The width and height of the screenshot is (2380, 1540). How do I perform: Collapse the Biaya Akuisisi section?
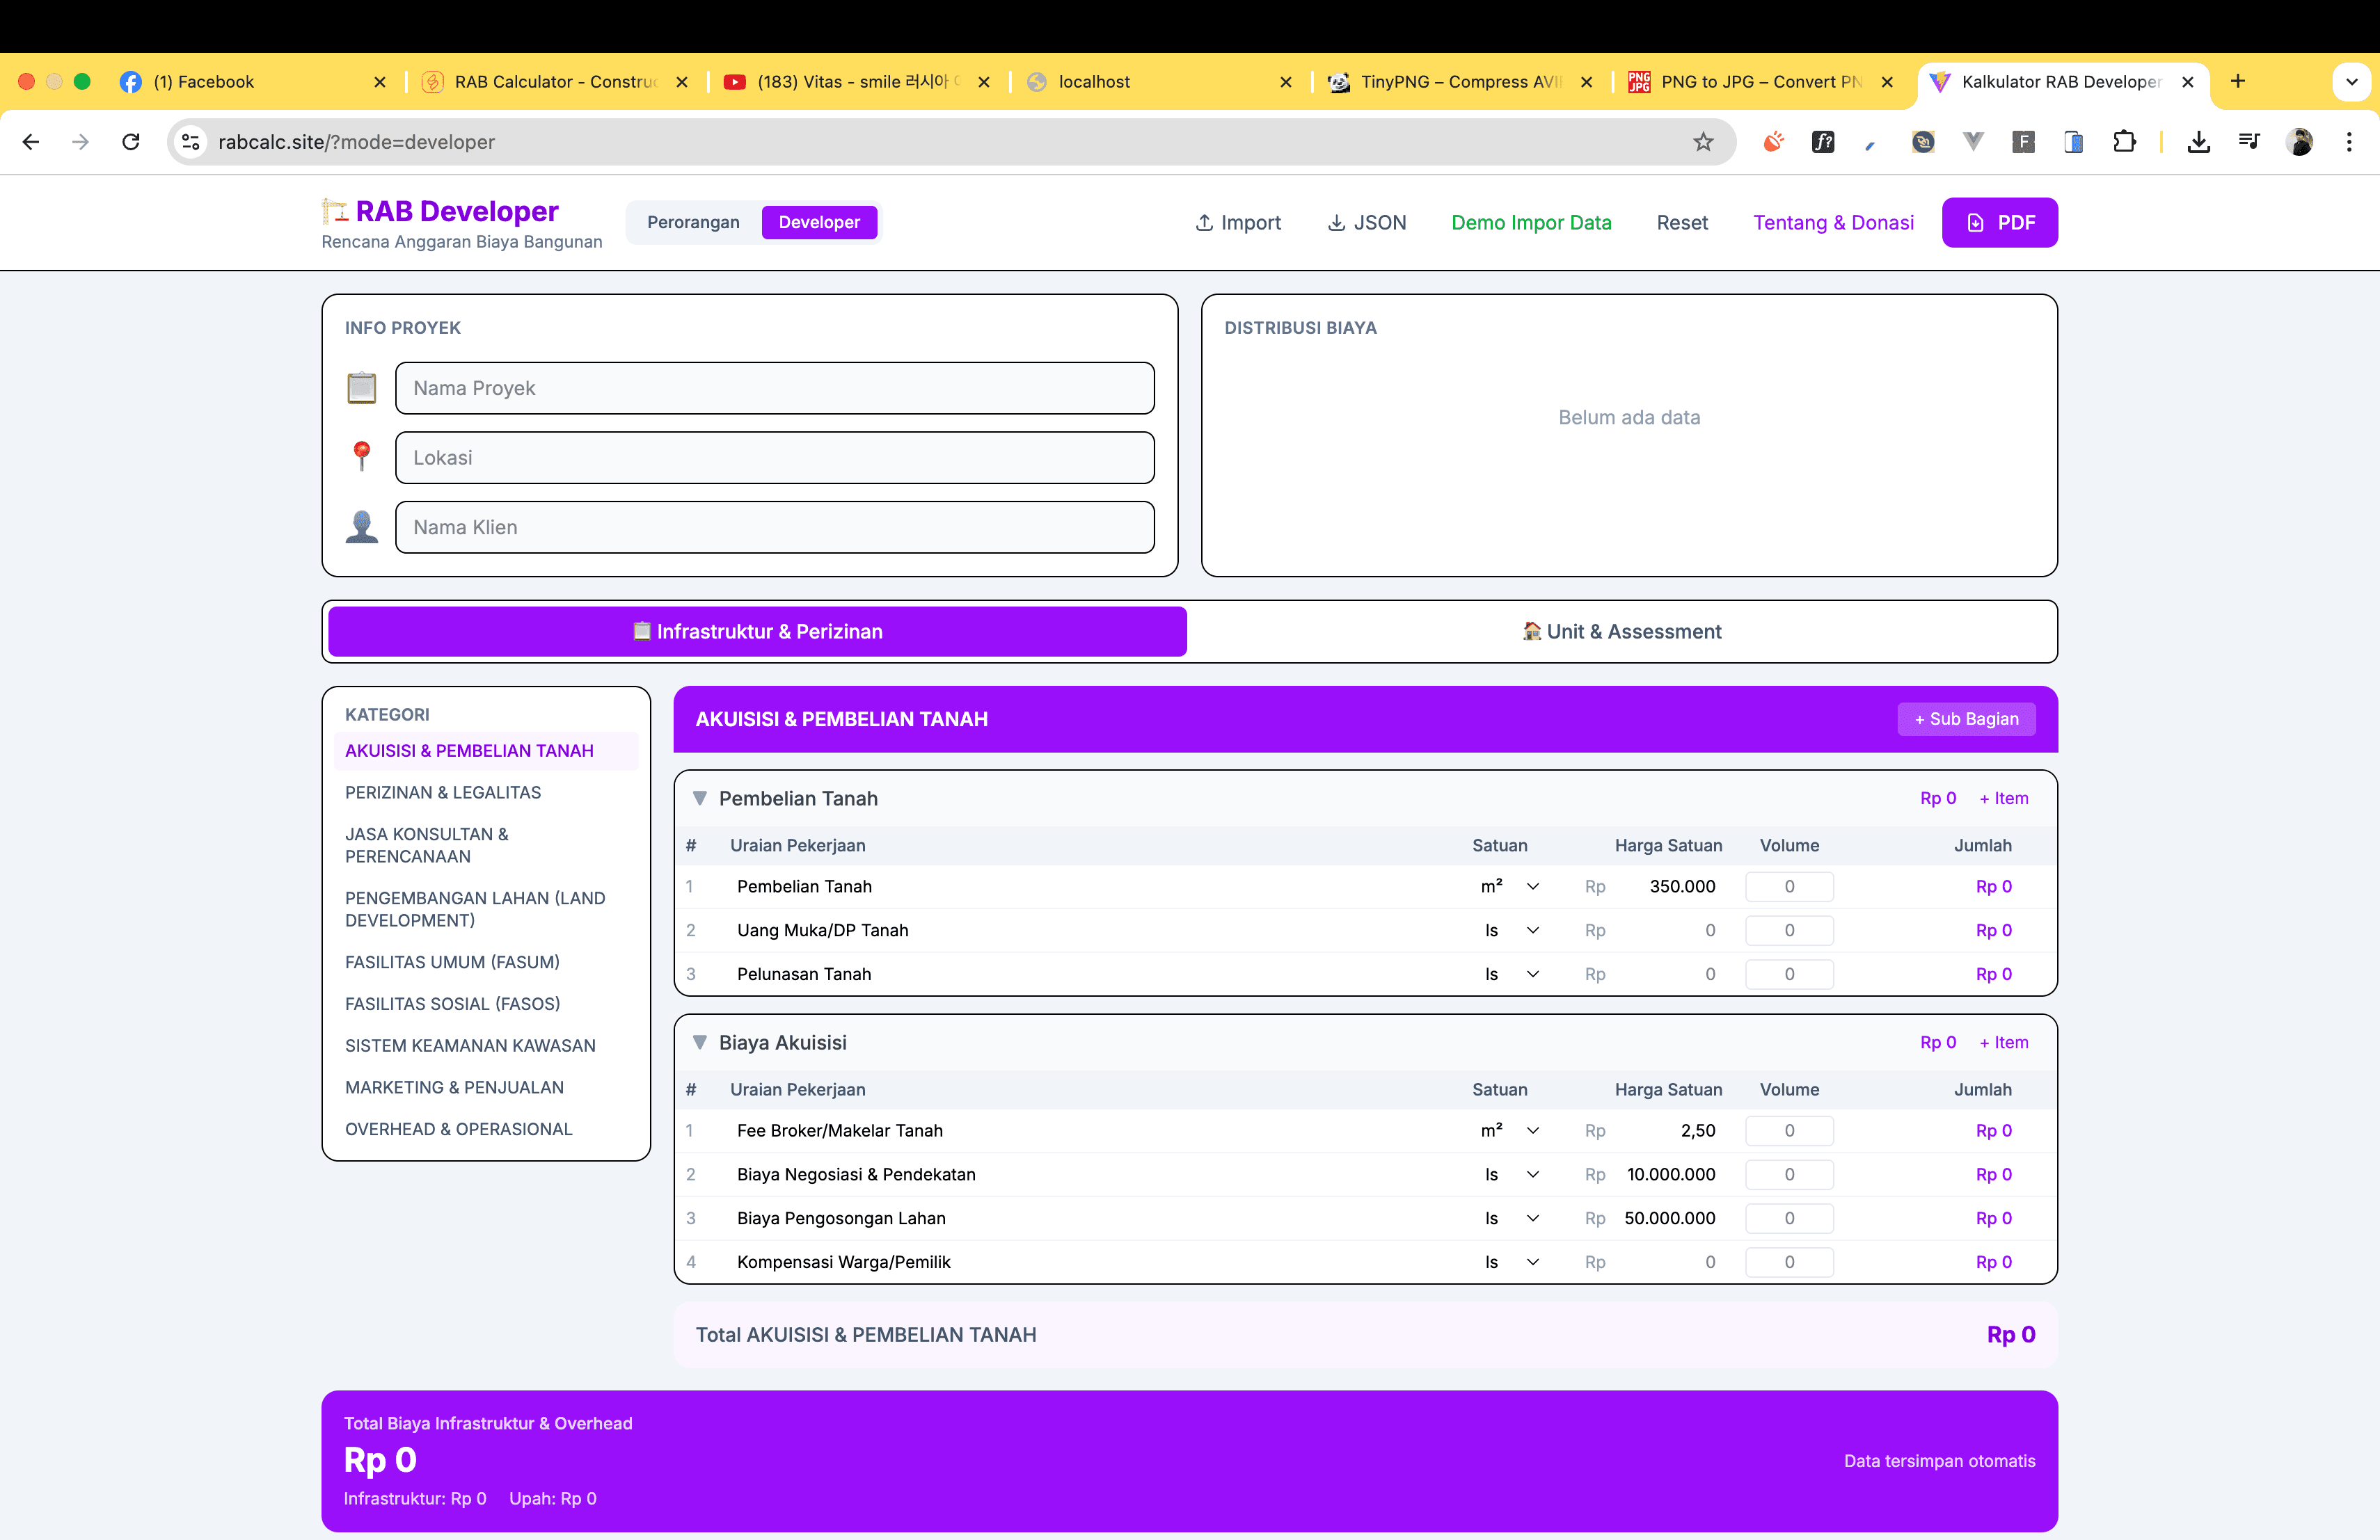tap(700, 1043)
